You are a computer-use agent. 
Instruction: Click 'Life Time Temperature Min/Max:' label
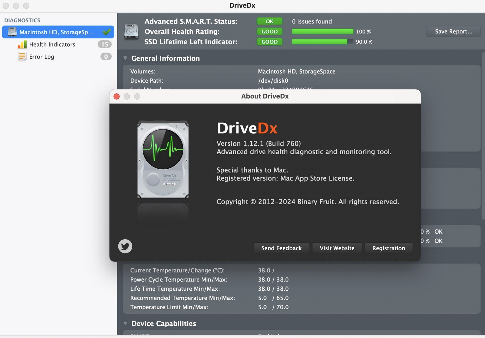pyautogui.click(x=175, y=289)
